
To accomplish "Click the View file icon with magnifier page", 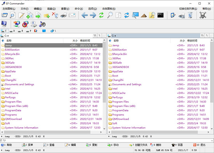I will pyautogui.click(x=12, y=15).
